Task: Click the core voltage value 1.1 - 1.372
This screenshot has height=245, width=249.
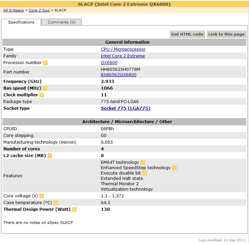Action: [x=112, y=196]
